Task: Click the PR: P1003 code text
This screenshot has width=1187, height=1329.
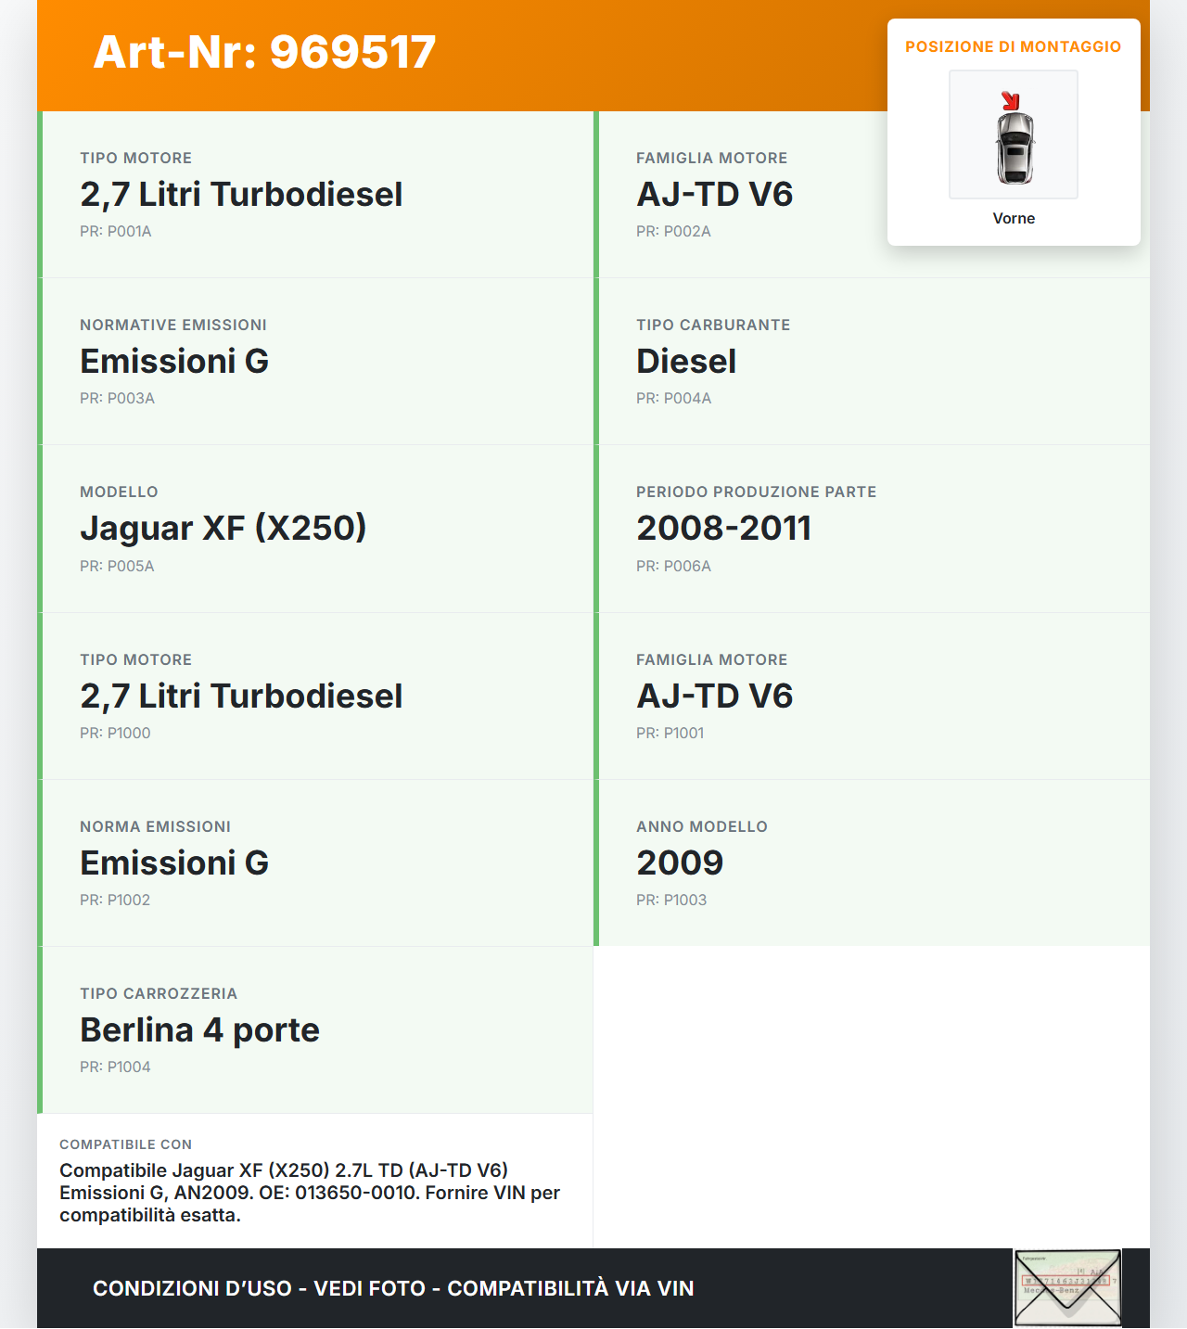Action: [x=670, y=899]
